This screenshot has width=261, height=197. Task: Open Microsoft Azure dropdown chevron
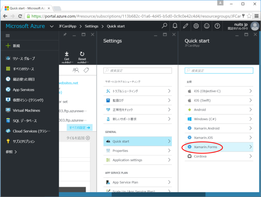tap(52, 26)
